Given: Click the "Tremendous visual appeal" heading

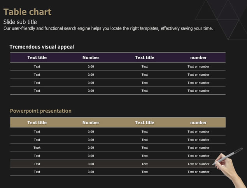Looking at the screenshot, I should click(42, 47).
